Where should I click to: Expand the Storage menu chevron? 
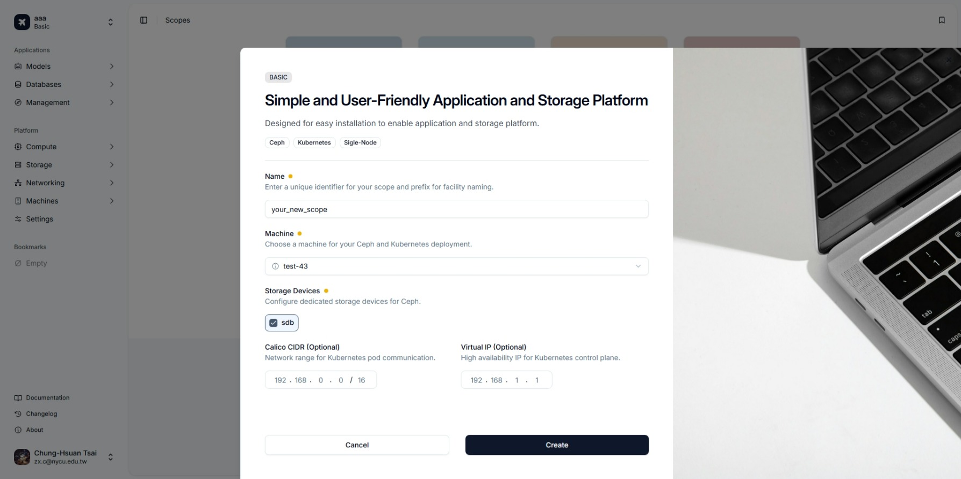point(112,165)
